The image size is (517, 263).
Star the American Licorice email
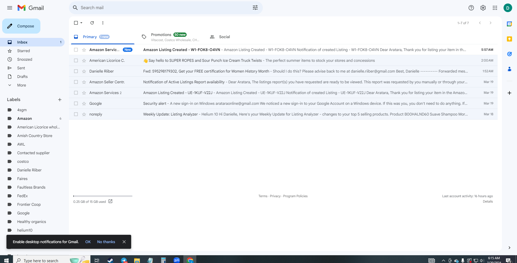(x=84, y=60)
